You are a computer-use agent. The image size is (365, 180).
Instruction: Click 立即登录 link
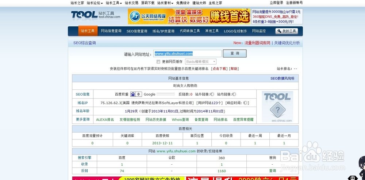[x=277, y=3]
